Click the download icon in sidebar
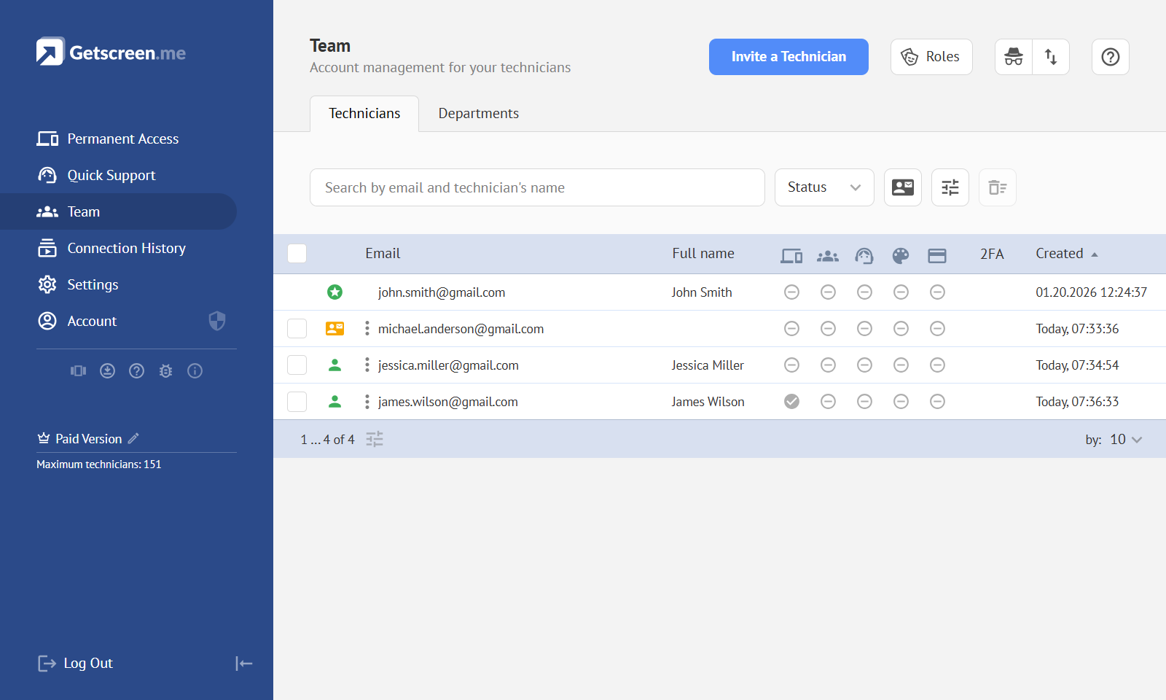The width and height of the screenshot is (1166, 700). (x=107, y=371)
